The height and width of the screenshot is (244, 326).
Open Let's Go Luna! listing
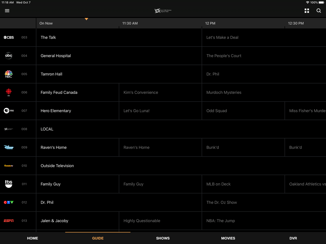tap(160, 111)
